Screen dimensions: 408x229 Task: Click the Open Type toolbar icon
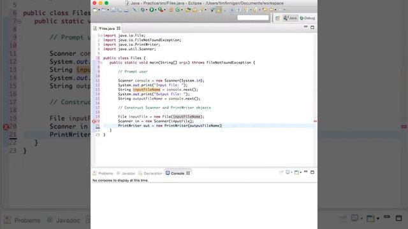pos(188,10)
